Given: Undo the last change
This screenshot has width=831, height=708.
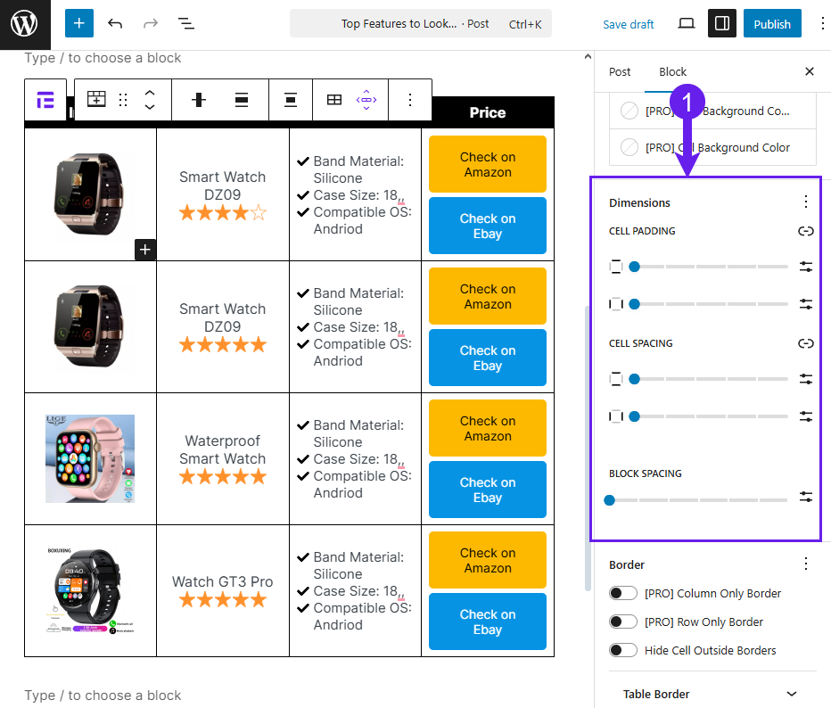Looking at the screenshot, I should point(115,23).
